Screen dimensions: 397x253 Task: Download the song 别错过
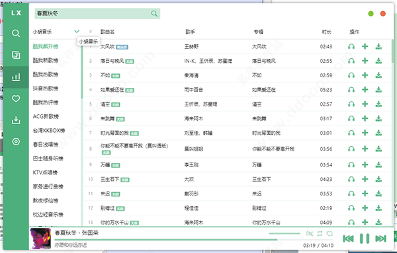point(378,208)
